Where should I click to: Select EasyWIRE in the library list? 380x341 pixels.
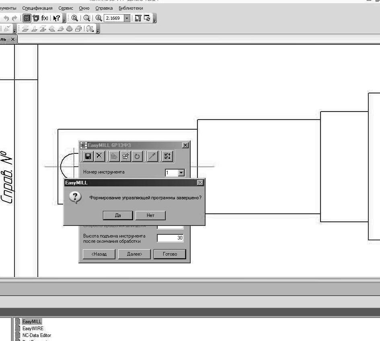pyautogui.click(x=33, y=329)
